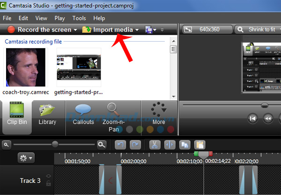Viewport: 281px width, 195px height.
Task: Select the Track 3 clip near 00:01:57
Action: point(110,180)
